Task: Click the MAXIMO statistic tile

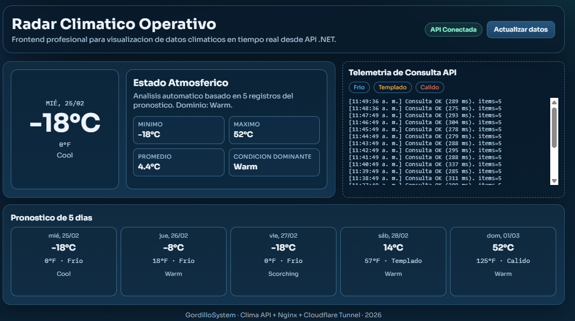Action: pos(274,130)
